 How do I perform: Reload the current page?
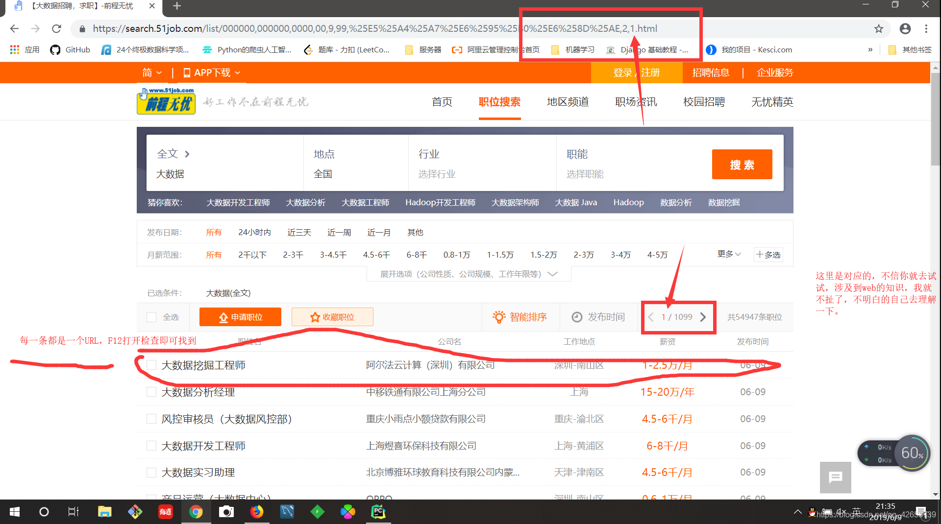tap(56, 28)
